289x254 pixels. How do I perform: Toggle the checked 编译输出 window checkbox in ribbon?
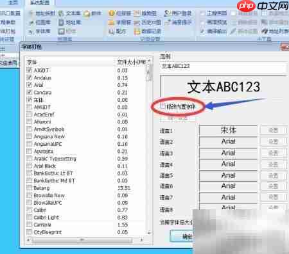[x=202, y=31]
